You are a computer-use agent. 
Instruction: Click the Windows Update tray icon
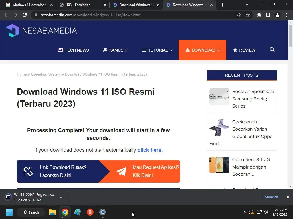click(x=251, y=212)
